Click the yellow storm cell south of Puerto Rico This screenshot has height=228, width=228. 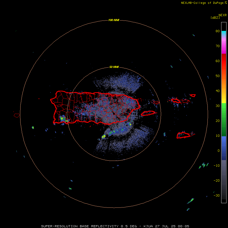pos(104,137)
